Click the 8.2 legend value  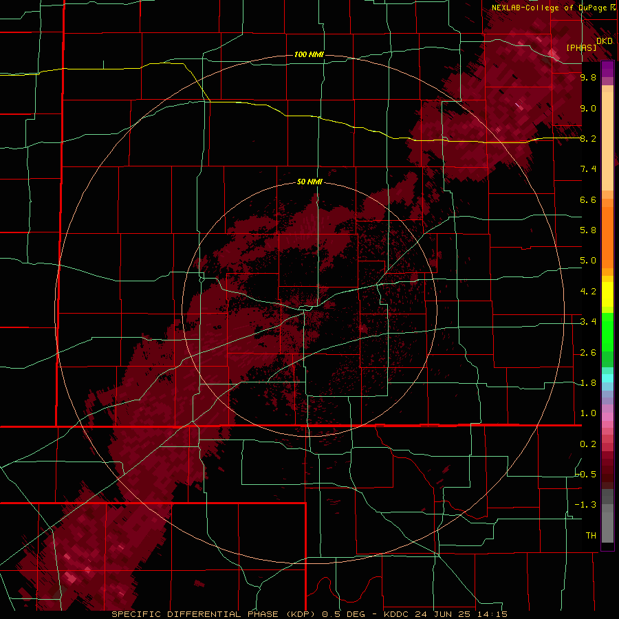tap(588, 138)
